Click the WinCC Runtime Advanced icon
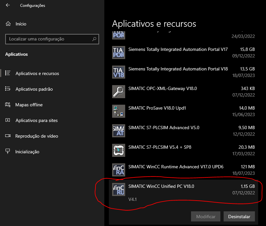 [118, 170]
